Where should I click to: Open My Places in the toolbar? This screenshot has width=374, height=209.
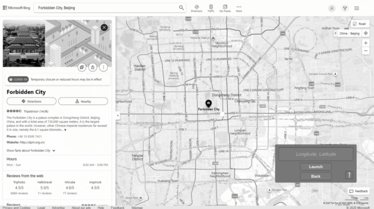[225, 8]
